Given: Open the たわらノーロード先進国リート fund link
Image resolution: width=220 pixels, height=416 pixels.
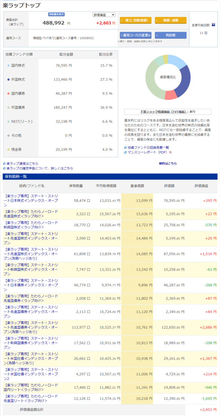Looking at the screenshot, I should pos(31,398).
